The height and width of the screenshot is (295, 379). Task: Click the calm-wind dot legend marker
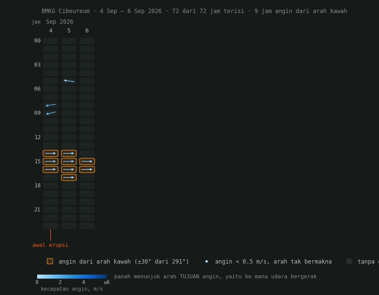point(206,262)
